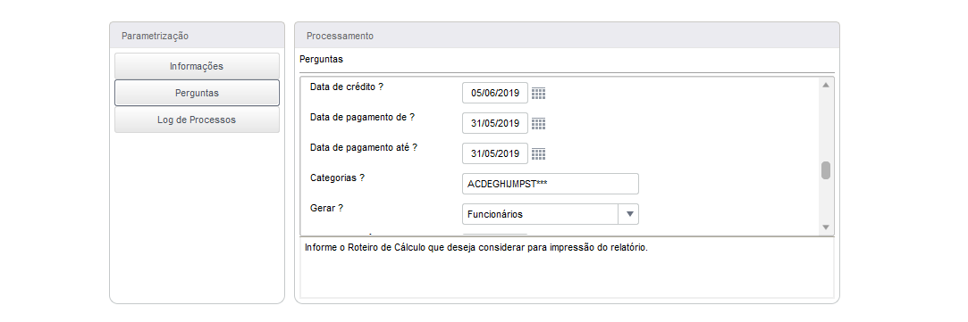968x322 pixels.
Task: Open calendar picker for Data de pagamento até
Action: pos(538,154)
